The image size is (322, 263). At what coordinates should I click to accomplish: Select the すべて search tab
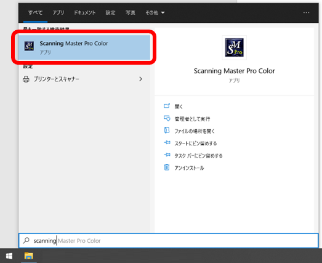(x=35, y=13)
